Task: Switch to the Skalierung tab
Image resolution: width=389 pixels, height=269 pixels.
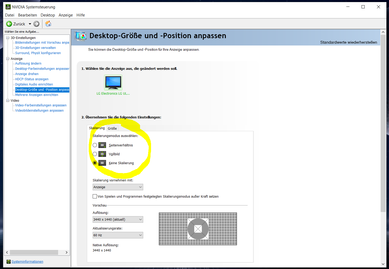Action: click(97, 128)
